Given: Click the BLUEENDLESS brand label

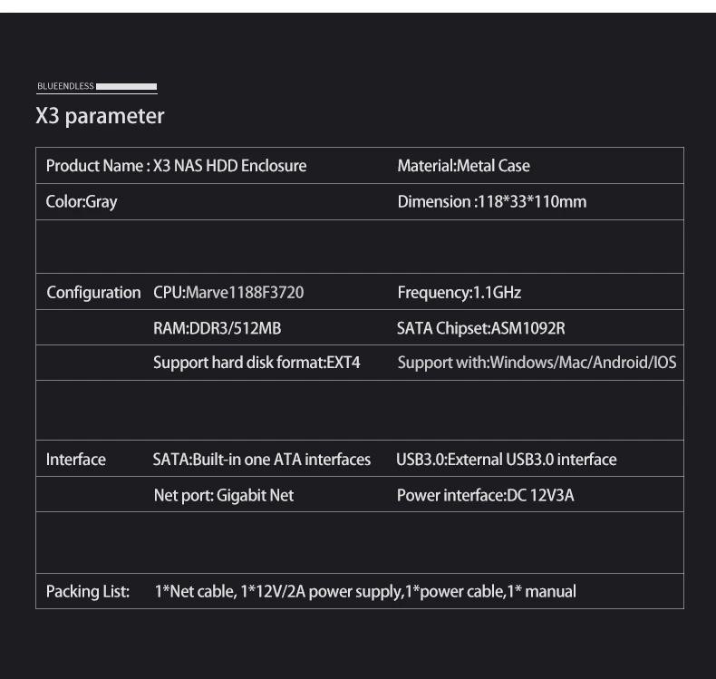Looking at the screenshot, I should [x=64, y=87].
